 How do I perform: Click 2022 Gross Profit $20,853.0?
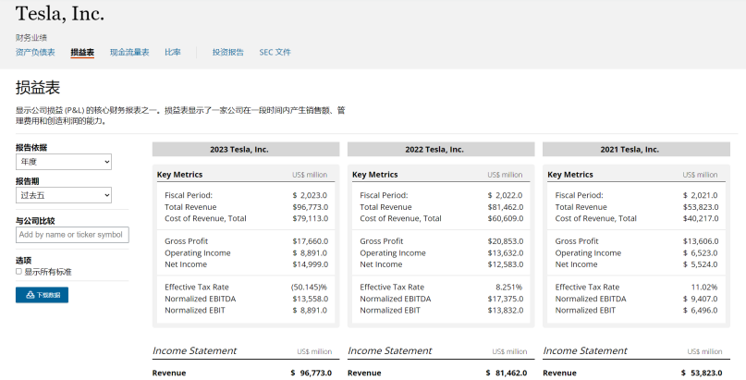click(506, 241)
